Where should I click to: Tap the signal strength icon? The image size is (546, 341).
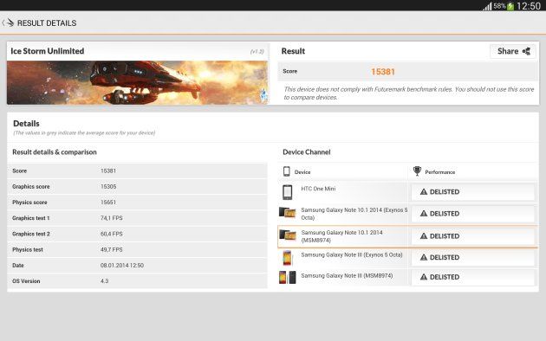(x=487, y=6)
